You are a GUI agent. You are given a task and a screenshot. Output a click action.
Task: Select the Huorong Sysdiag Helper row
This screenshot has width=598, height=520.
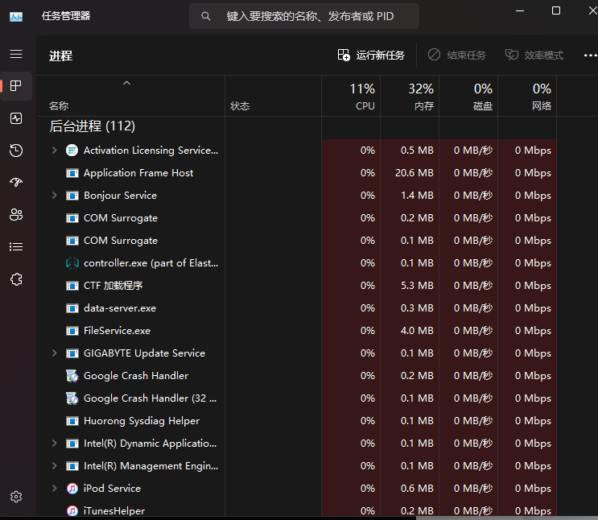pyautogui.click(x=297, y=420)
